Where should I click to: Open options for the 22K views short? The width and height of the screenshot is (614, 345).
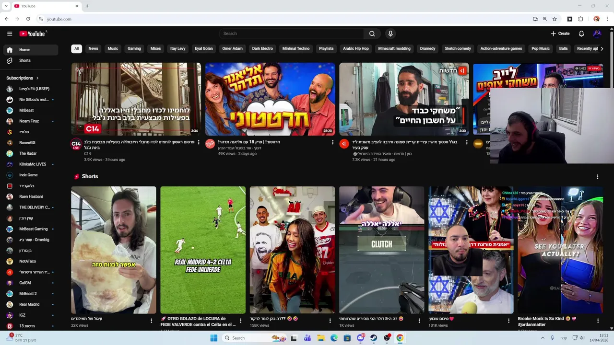151,321
